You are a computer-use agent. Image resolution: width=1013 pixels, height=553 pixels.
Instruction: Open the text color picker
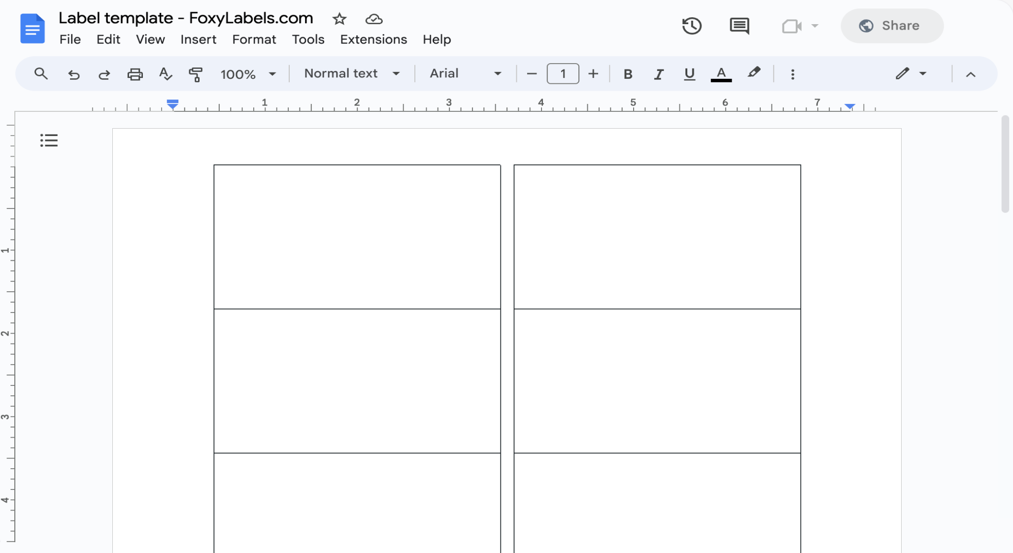(721, 74)
